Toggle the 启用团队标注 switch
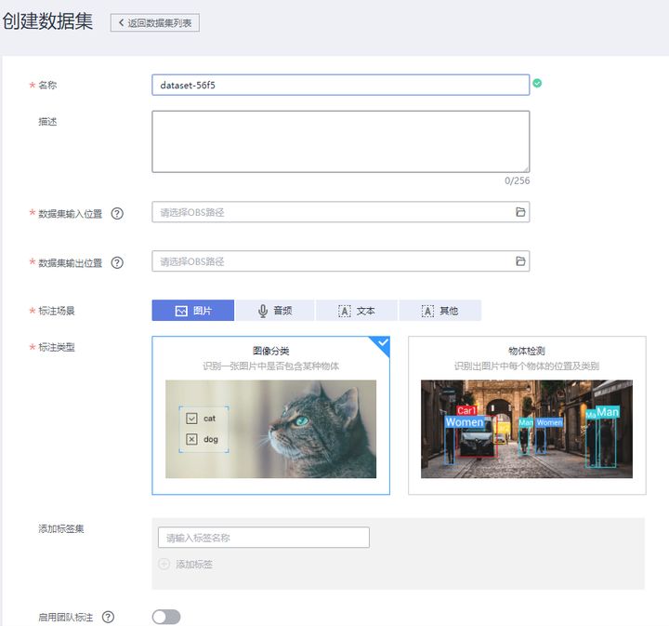 166,617
